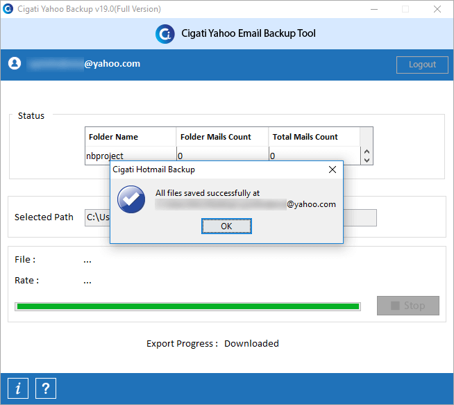The width and height of the screenshot is (454, 405).
Task: Click the user account avatar icon
Action: (15, 63)
